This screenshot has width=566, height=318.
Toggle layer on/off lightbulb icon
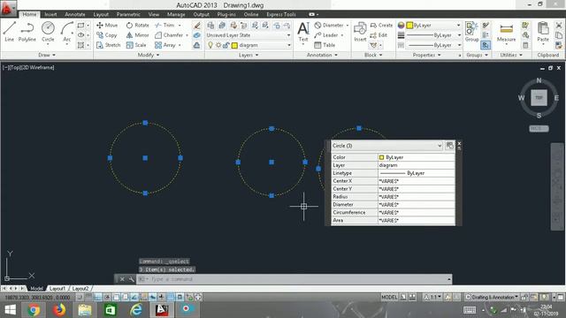[210, 45]
